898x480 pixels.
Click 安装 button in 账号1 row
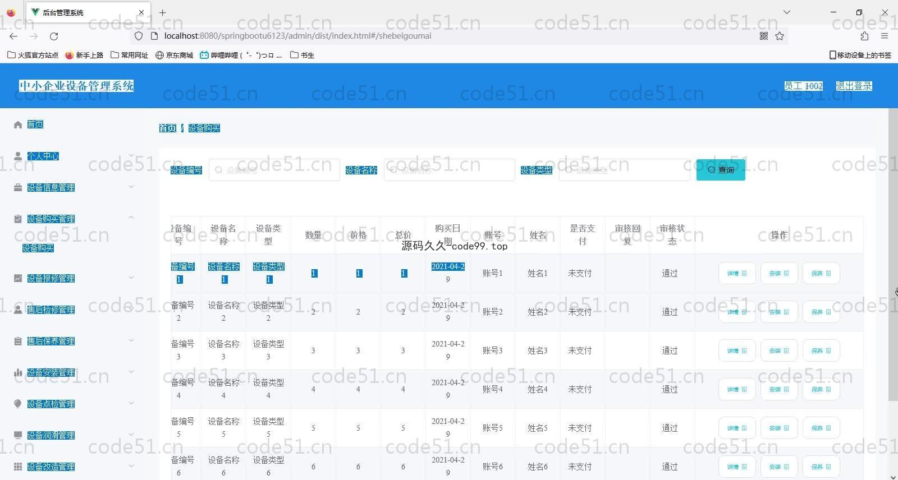point(779,274)
